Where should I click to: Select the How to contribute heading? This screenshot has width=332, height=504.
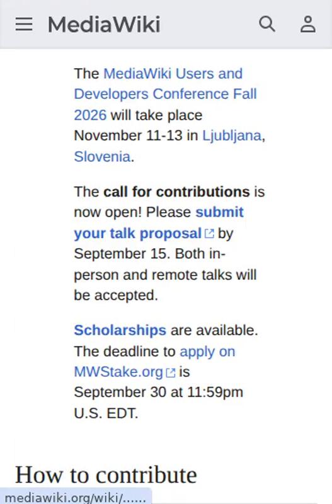pos(106,475)
